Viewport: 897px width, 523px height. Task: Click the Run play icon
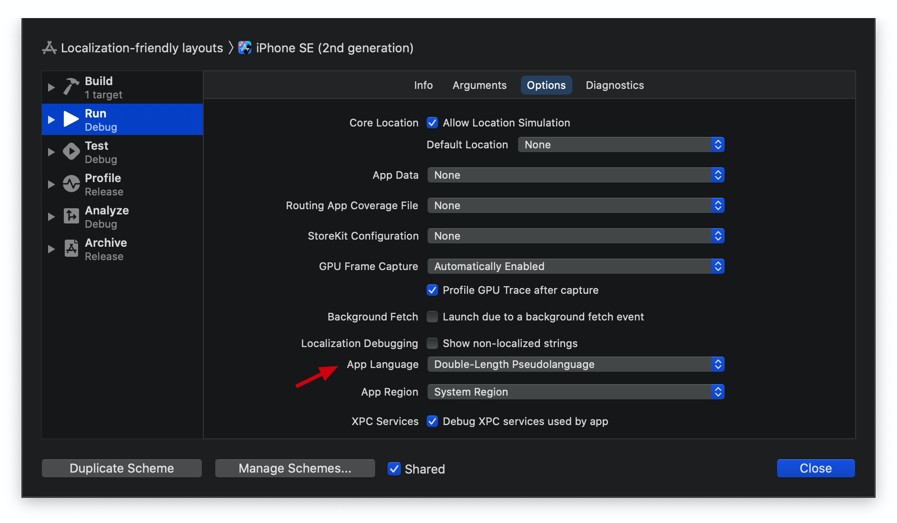pos(71,119)
